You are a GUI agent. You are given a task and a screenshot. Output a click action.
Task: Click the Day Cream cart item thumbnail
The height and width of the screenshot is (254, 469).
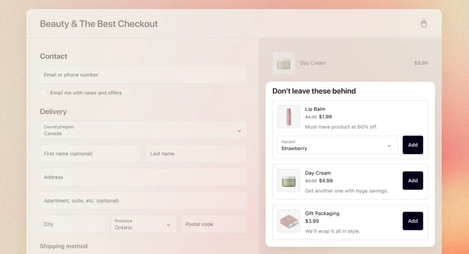284,63
